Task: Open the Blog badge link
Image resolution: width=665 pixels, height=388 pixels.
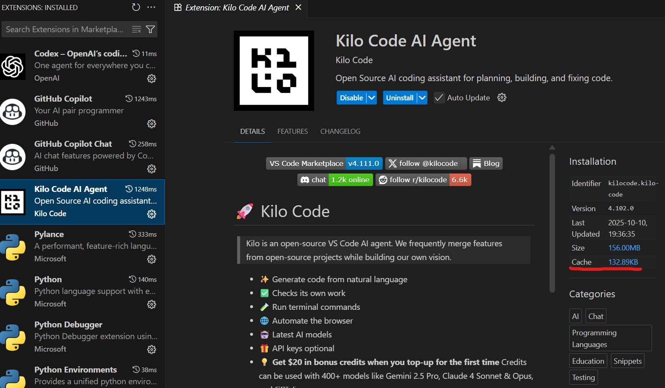Action: point(486,163)
